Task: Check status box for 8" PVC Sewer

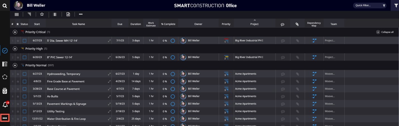Action: tap(25, 57)
